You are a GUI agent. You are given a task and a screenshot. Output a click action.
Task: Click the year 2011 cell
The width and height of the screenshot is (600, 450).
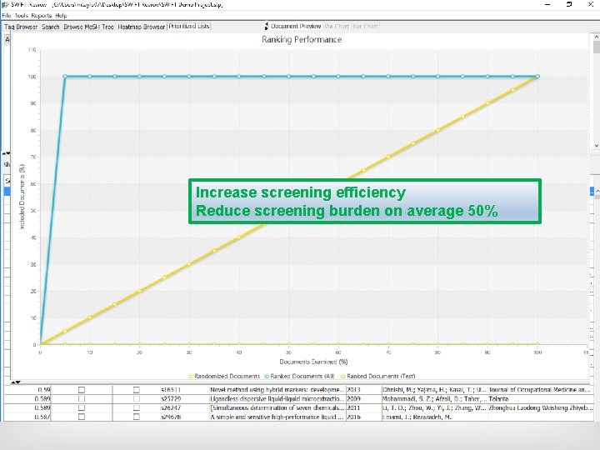point(353,407)
